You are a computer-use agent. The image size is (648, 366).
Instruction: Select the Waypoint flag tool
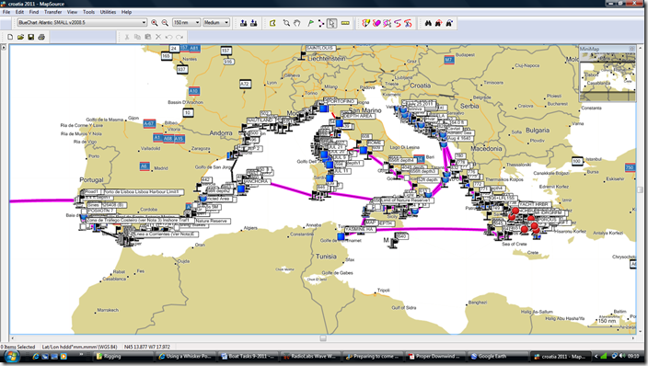pos(310,23)
